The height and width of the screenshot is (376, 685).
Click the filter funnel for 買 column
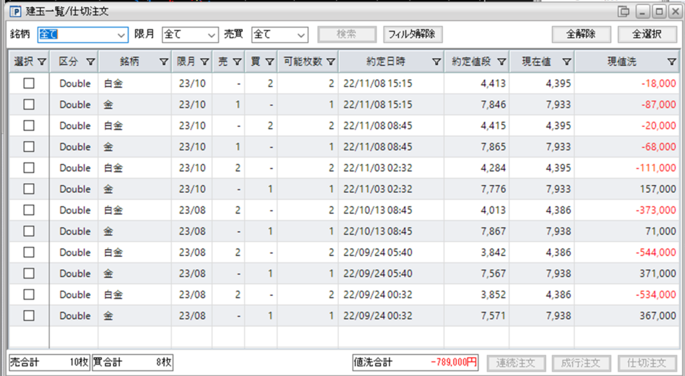270,62
